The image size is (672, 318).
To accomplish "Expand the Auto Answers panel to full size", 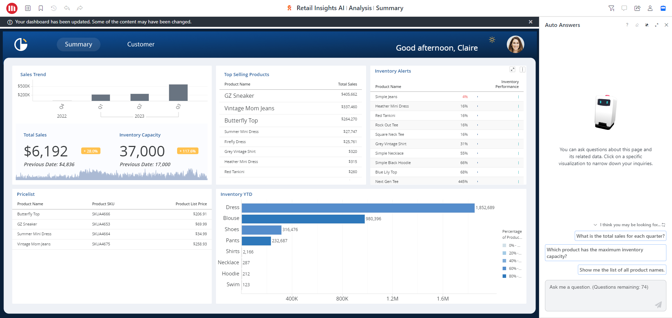I will pos(657,25).
